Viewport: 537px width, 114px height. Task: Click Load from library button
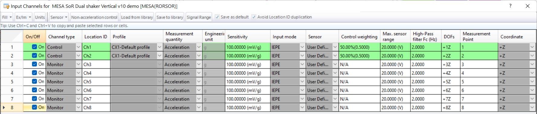(x=137, y=17)
